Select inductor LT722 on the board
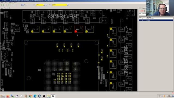 coord(57,29)
